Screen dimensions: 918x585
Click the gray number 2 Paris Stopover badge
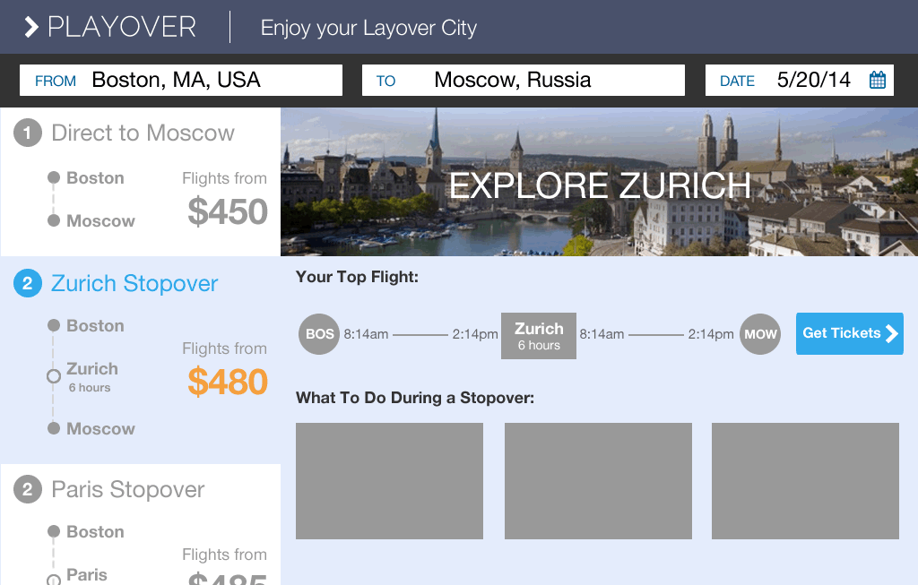point(28,489)
